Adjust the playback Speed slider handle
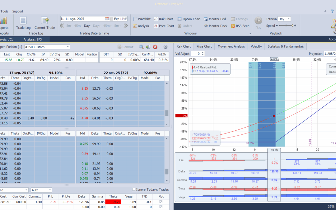336x210 pixels. [x=292, y=26]
